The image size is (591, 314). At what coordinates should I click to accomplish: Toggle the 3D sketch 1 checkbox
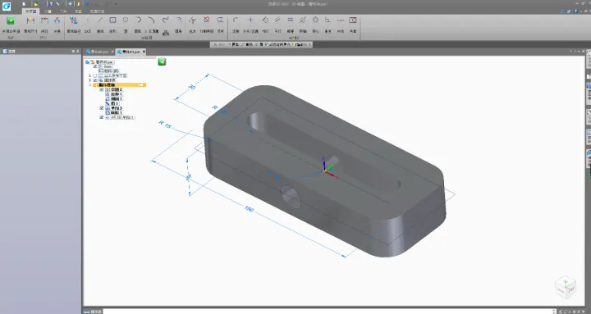[102, 117]
